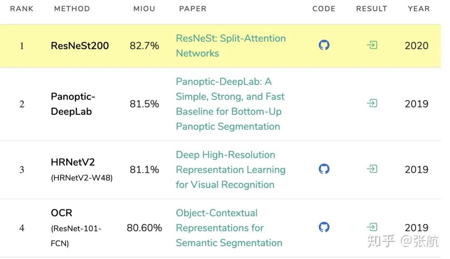Screen dimensions: 450x259
Task: Click the 82.7% mIoU value
Action: 144,45
